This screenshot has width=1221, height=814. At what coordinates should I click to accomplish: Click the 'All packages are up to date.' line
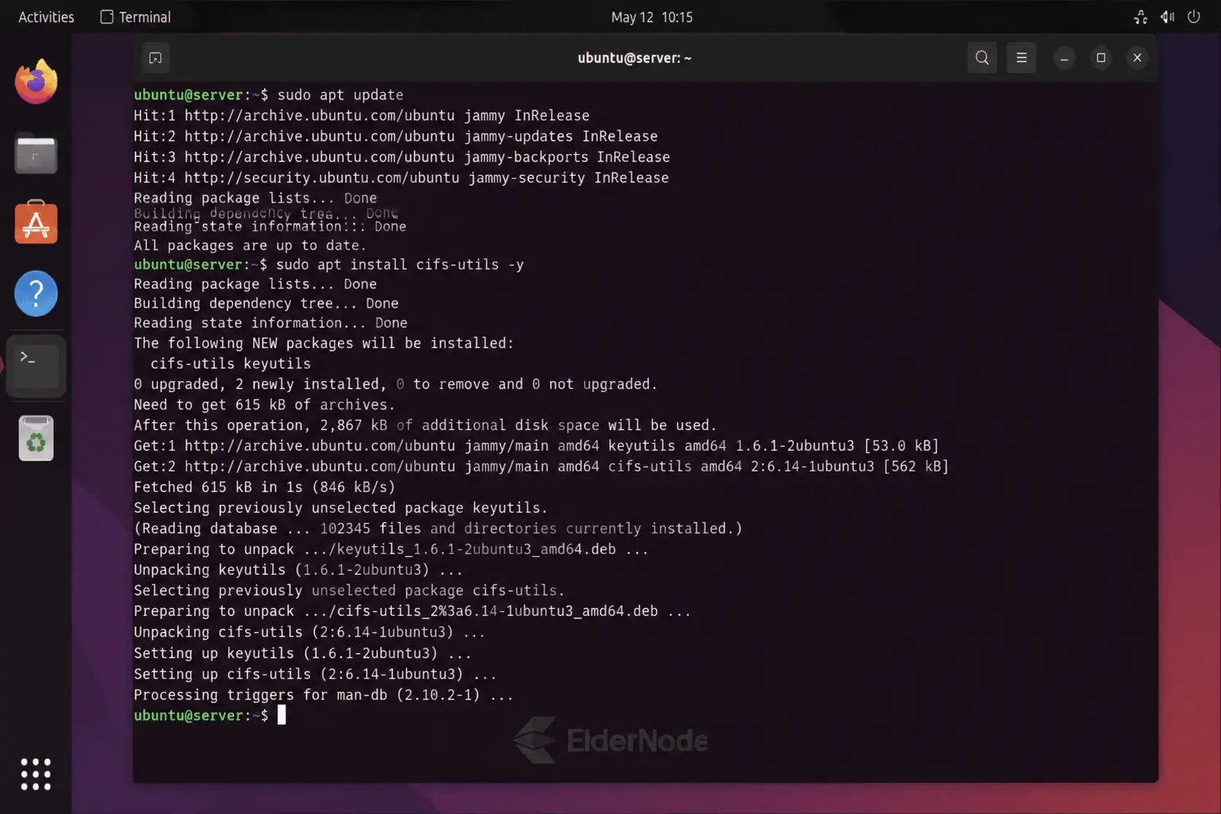click(x=250, y=245)
